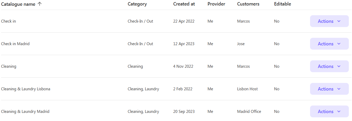Image resolution: width=352 pixels, height=121 pixels.
Task: Select the Check in Madrid catalogue
Action: point(15,44)
